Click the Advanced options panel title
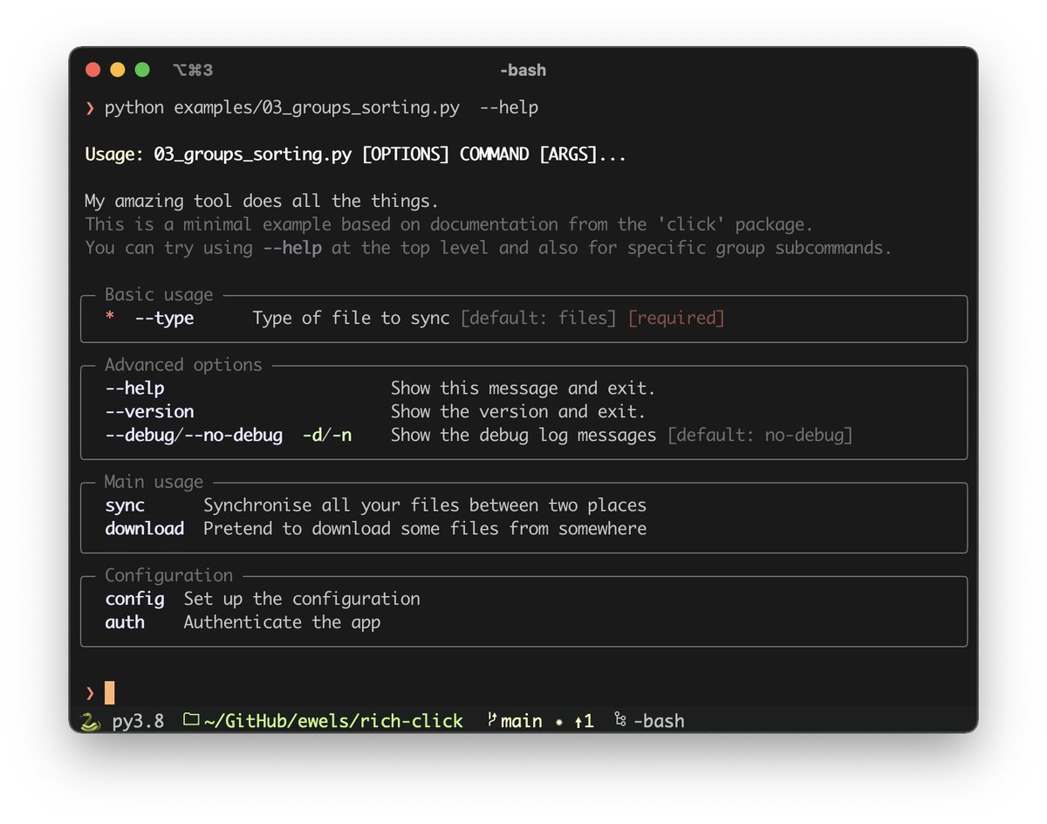 coord(183,365)
